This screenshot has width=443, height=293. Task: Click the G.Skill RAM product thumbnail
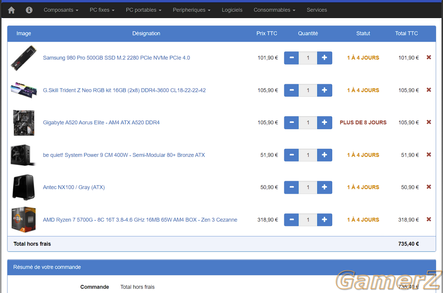coord(24,90)
